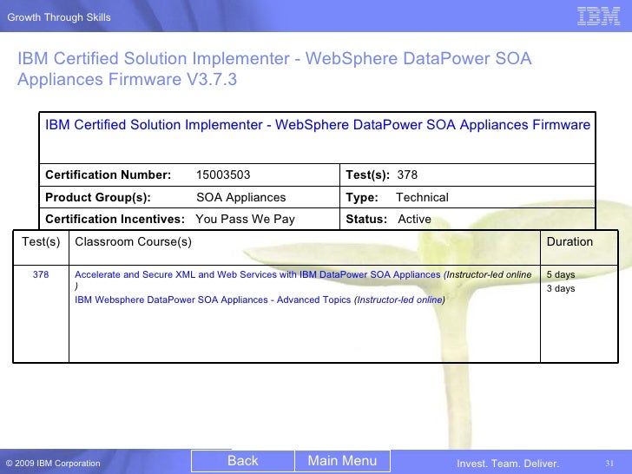This screenshot has width=632, height=474.
Task: Click the 'Certification Number:' label
Action: (108, 174)
